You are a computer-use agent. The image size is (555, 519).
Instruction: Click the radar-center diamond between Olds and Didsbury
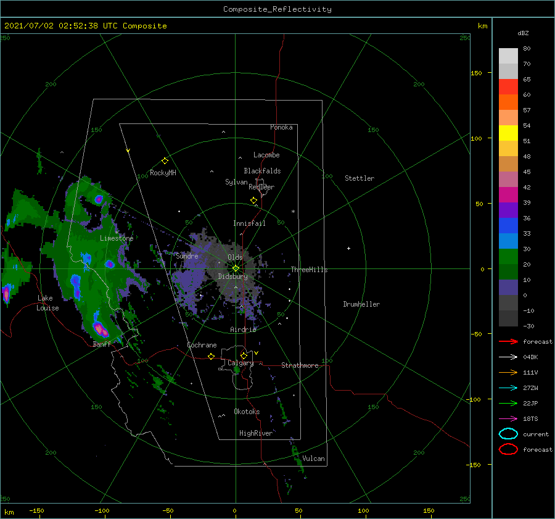coord(236,268)
